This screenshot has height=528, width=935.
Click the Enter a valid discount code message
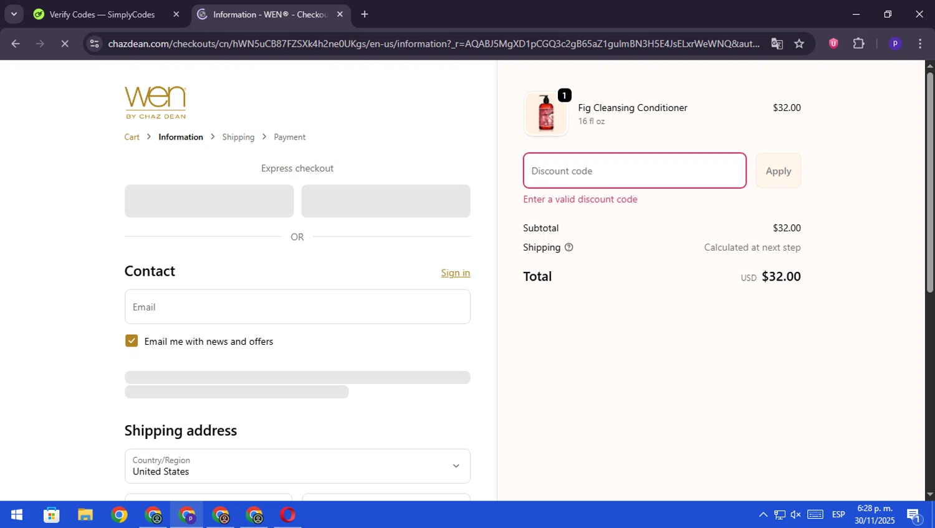580,199
